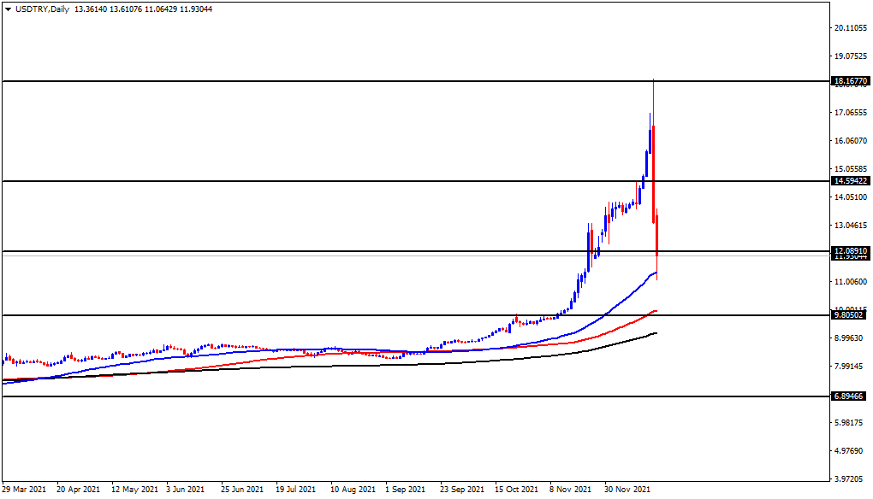
Task: Click the 12 May 2021 date label
Action: click(134, 490)
